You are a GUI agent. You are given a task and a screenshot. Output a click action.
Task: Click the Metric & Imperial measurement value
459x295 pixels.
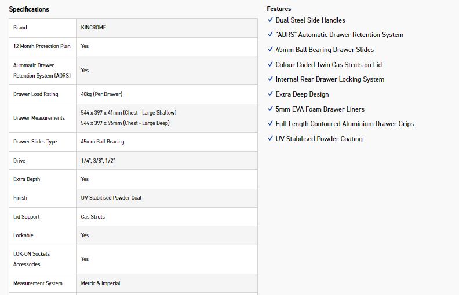(x=100, y=283)
